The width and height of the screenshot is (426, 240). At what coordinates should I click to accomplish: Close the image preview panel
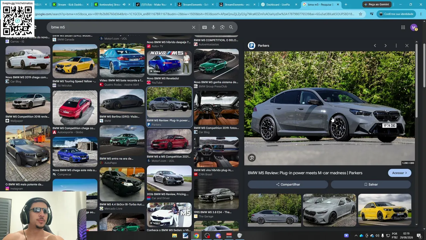407,46
